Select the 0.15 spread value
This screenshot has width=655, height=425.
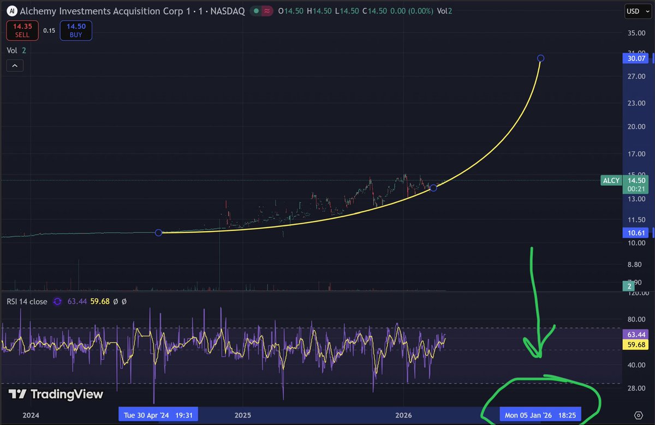[x=49, y=31]
